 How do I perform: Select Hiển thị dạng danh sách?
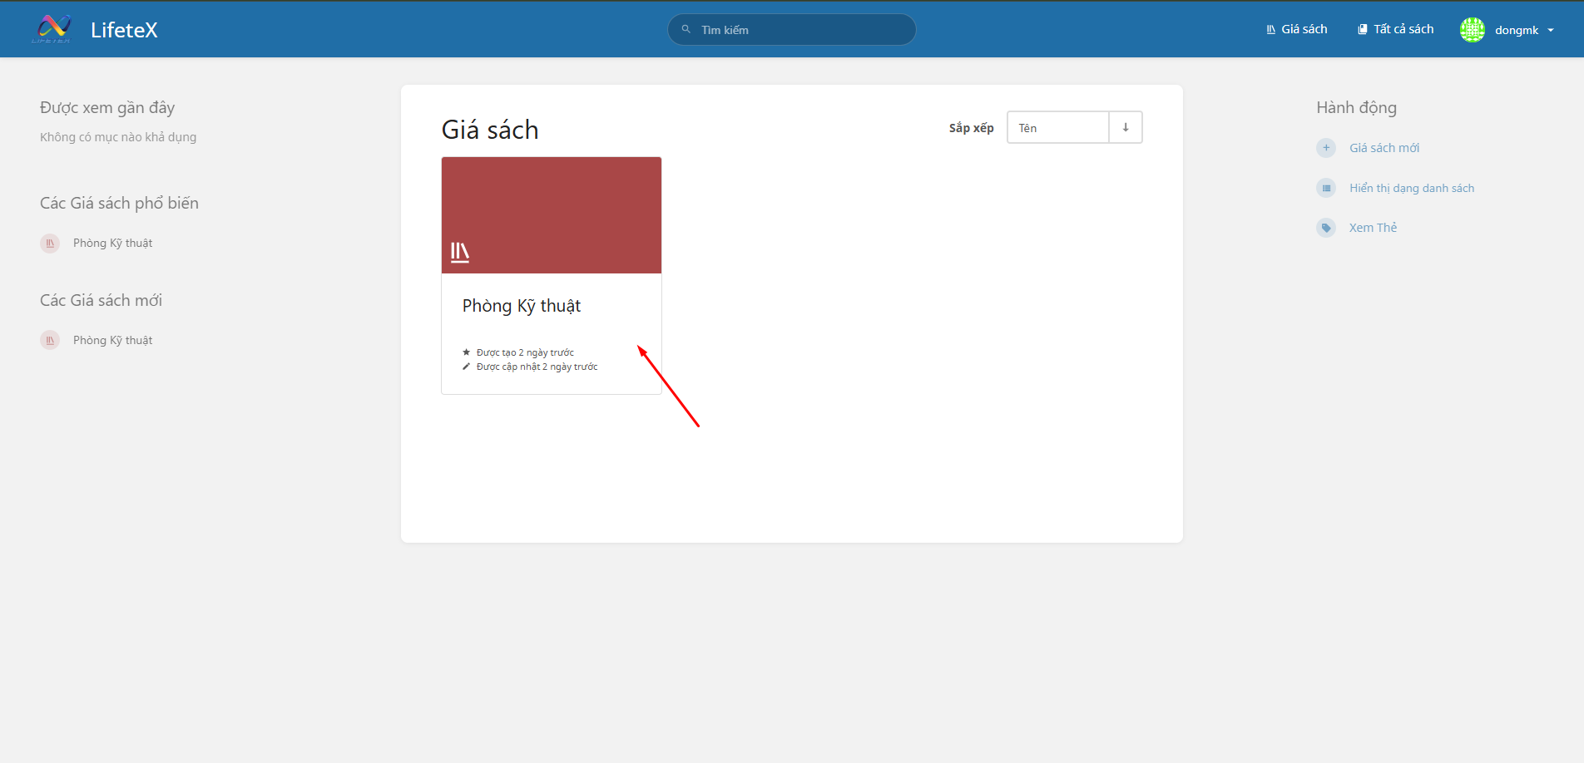1411,188
